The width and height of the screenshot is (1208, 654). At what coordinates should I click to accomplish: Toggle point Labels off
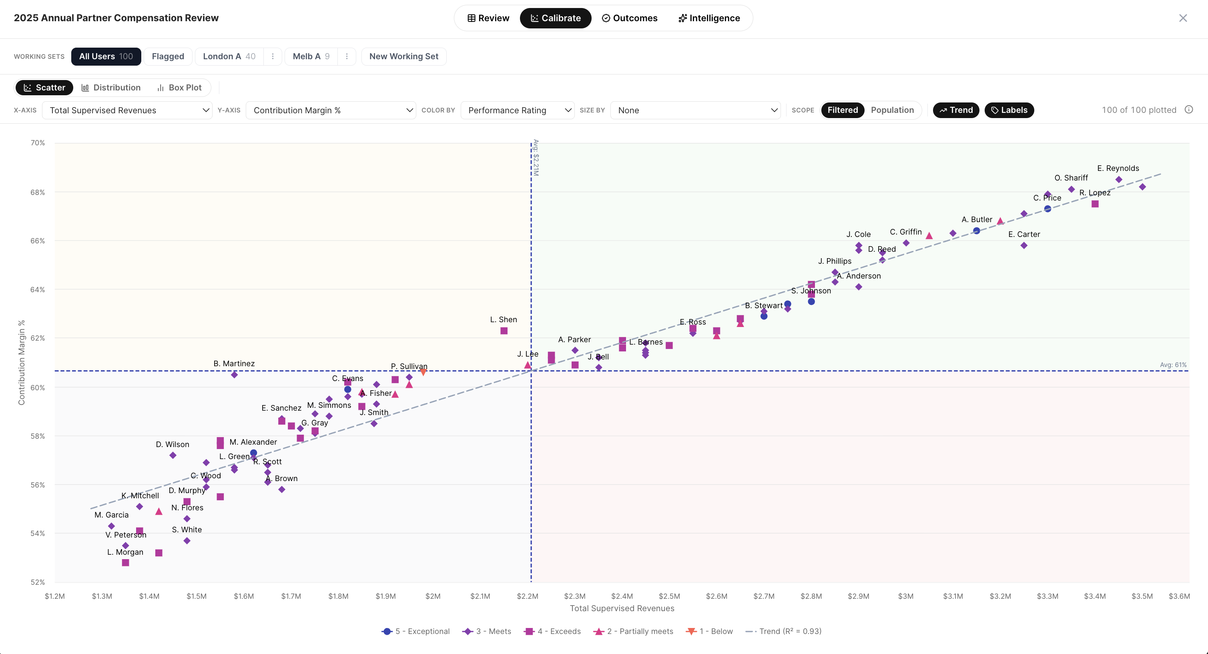click(1009, 110)
